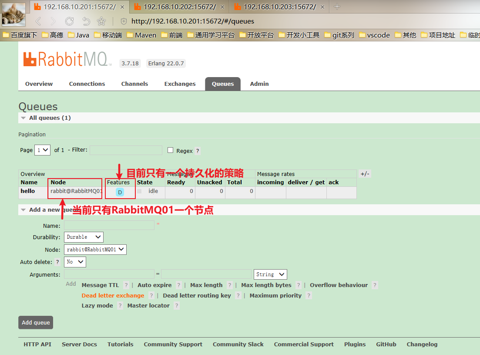
Task: Bookmark page with star icon
Action: [101, 21]
